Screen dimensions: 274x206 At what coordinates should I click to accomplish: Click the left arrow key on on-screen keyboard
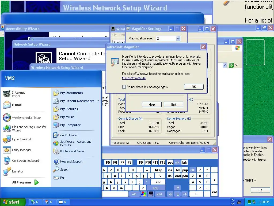click(170, 194)
